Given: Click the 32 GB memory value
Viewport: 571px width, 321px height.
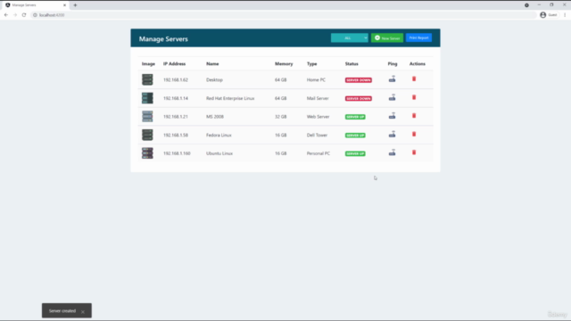Looking at the screenshot, I should [x=281, y=117].
